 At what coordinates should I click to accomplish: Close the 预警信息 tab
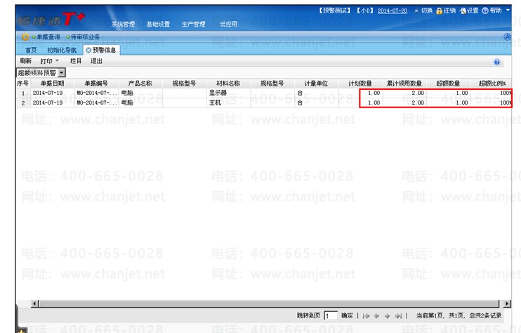pyautogui.click(x=88, y=50)
